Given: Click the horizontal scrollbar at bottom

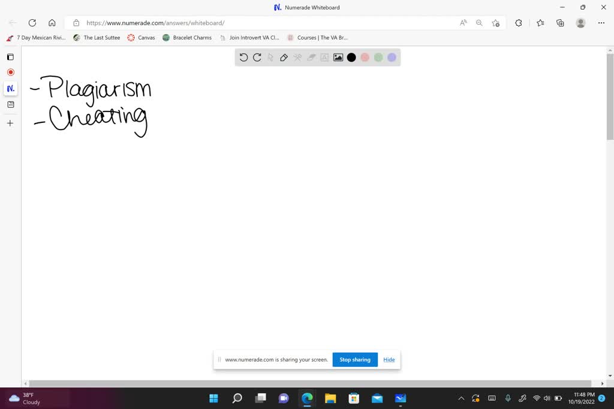Looking at the screenshot, I should click(310, 384).
